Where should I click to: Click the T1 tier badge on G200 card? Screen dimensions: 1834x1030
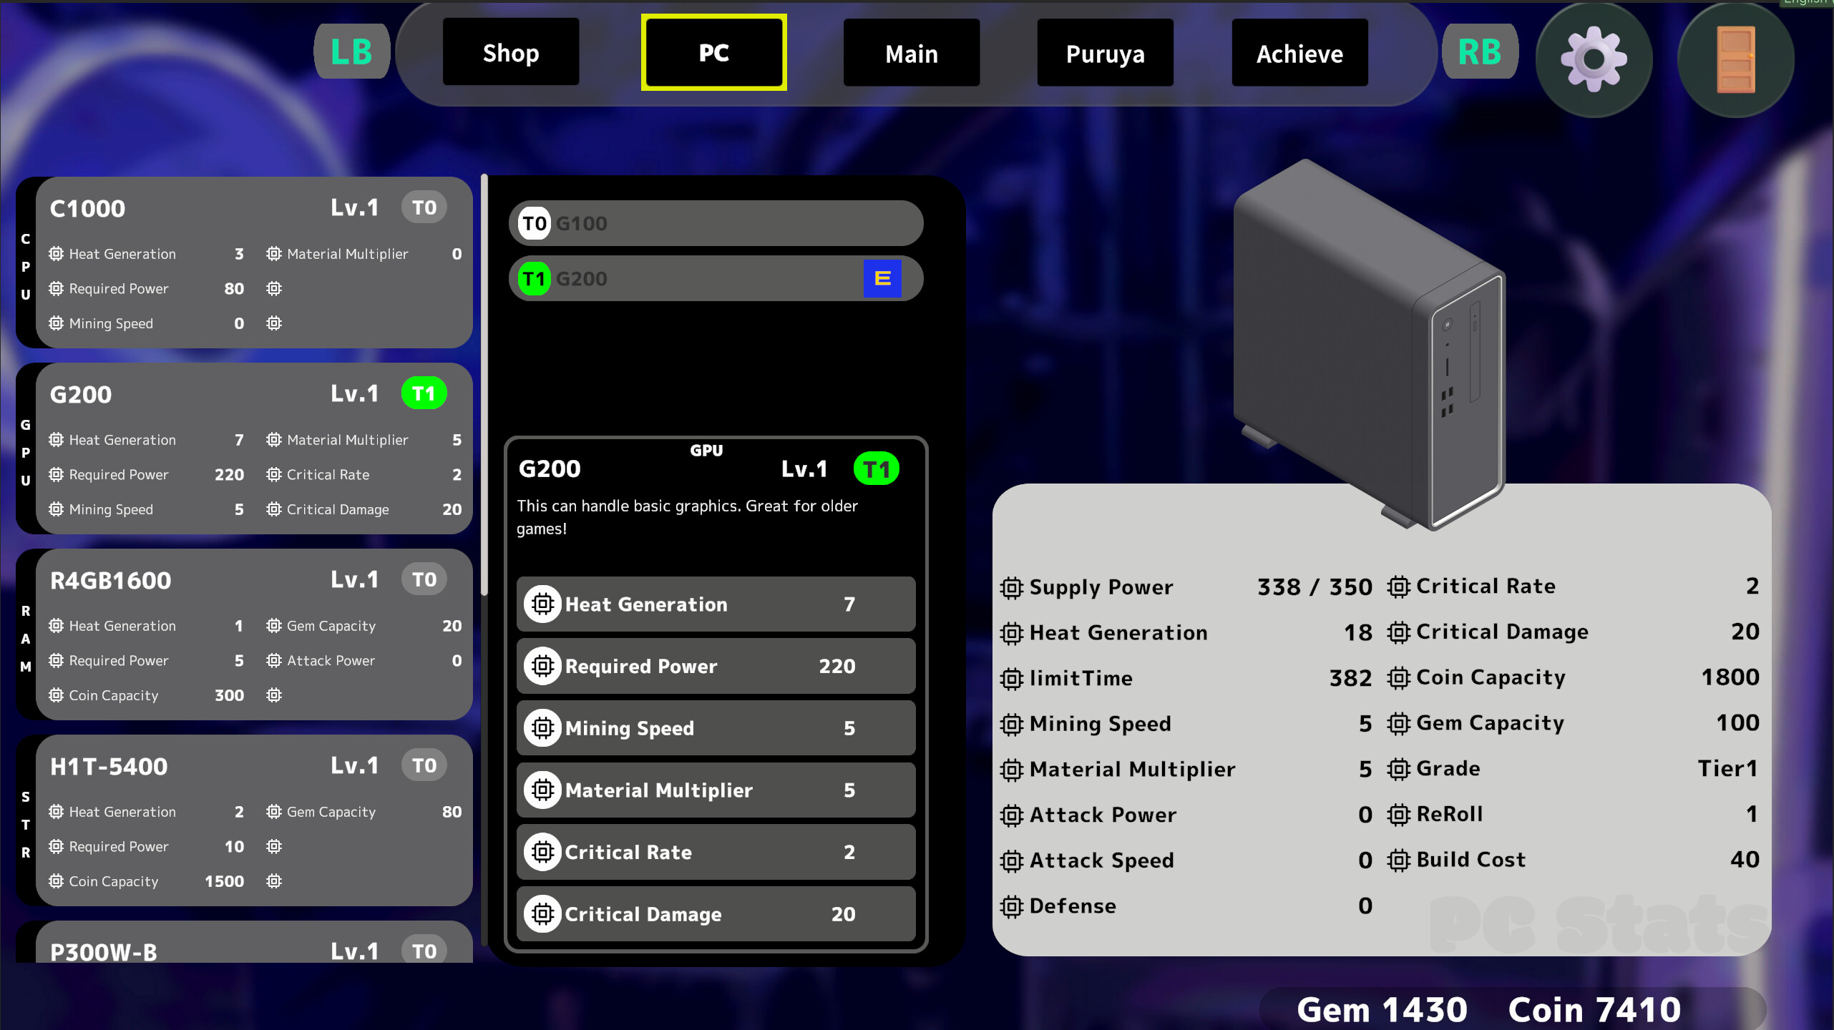tap(424, 393)
